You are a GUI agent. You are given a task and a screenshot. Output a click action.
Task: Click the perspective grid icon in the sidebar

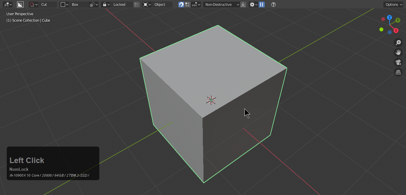tap(398, 72)
